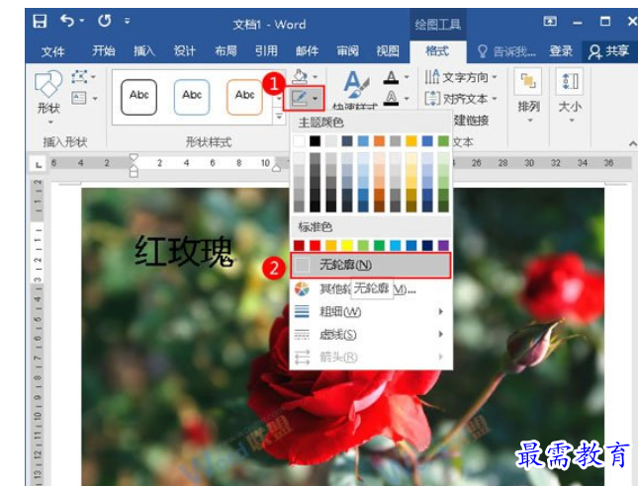The image size is (638, 486).
Task: Click the Shape Outline pen icon
Action: [x=299, y=98]
